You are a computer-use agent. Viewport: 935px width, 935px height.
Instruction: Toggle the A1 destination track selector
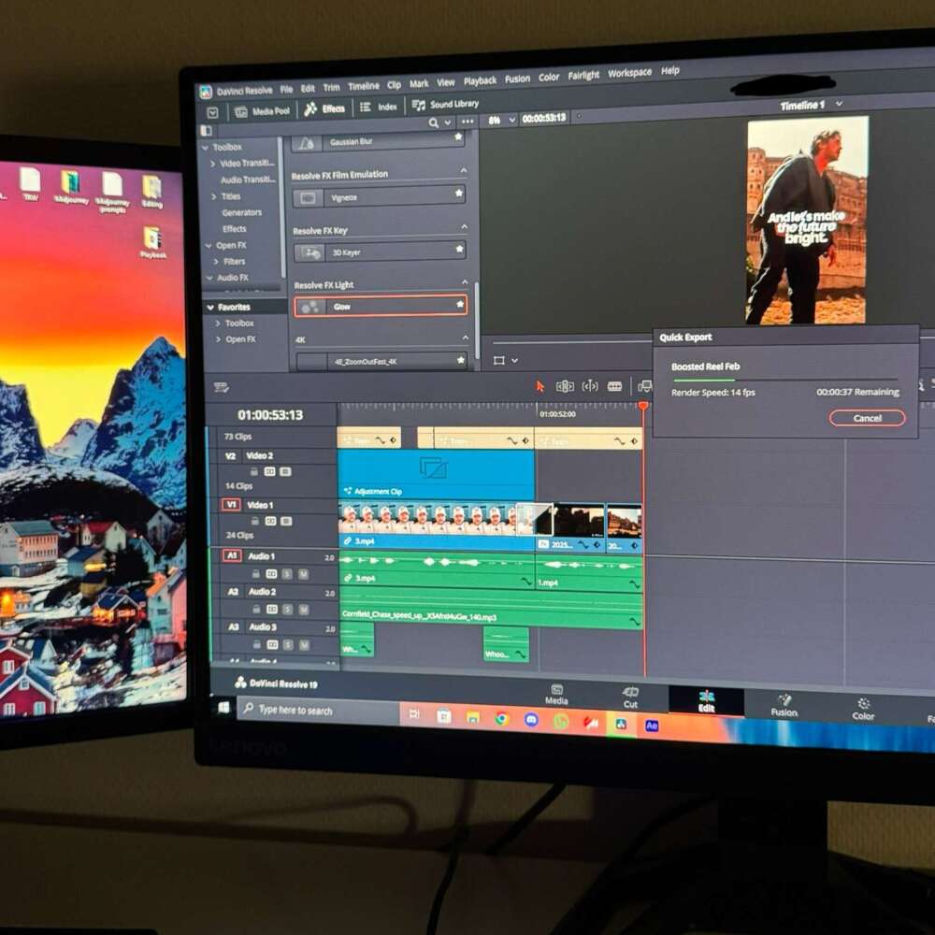click(232, 555)
